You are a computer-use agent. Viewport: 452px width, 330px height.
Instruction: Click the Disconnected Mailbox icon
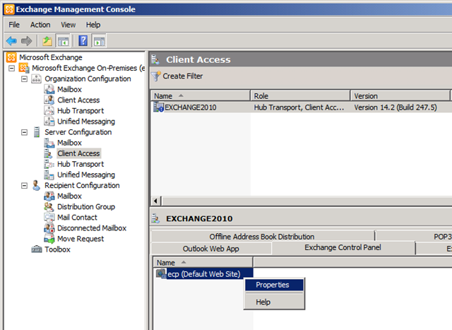click(x=49, y=228)
